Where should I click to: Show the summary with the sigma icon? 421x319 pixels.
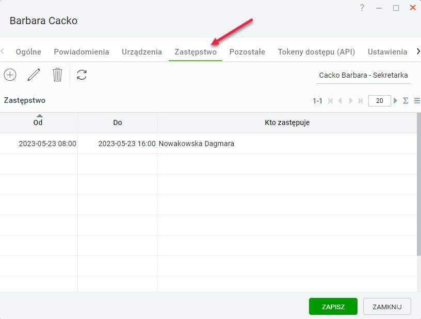(x=406, y=101)
